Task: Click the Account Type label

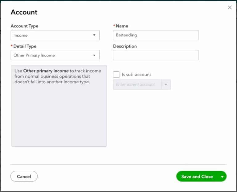Action: tap(24, 26)
